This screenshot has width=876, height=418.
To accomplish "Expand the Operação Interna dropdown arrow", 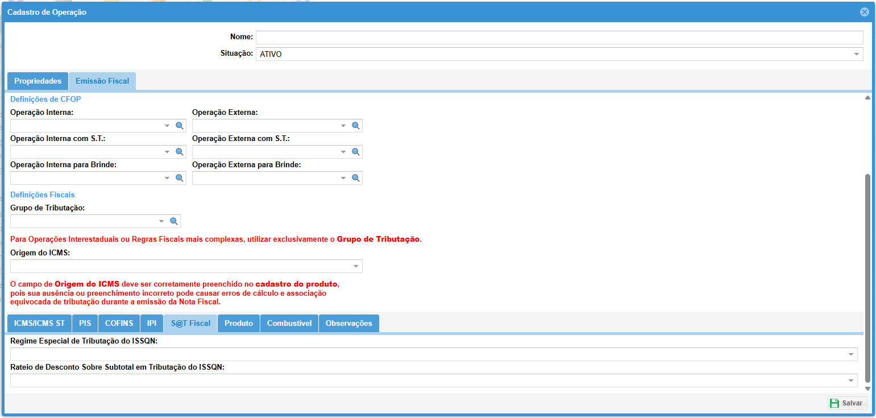I will [x=167, y=126].
